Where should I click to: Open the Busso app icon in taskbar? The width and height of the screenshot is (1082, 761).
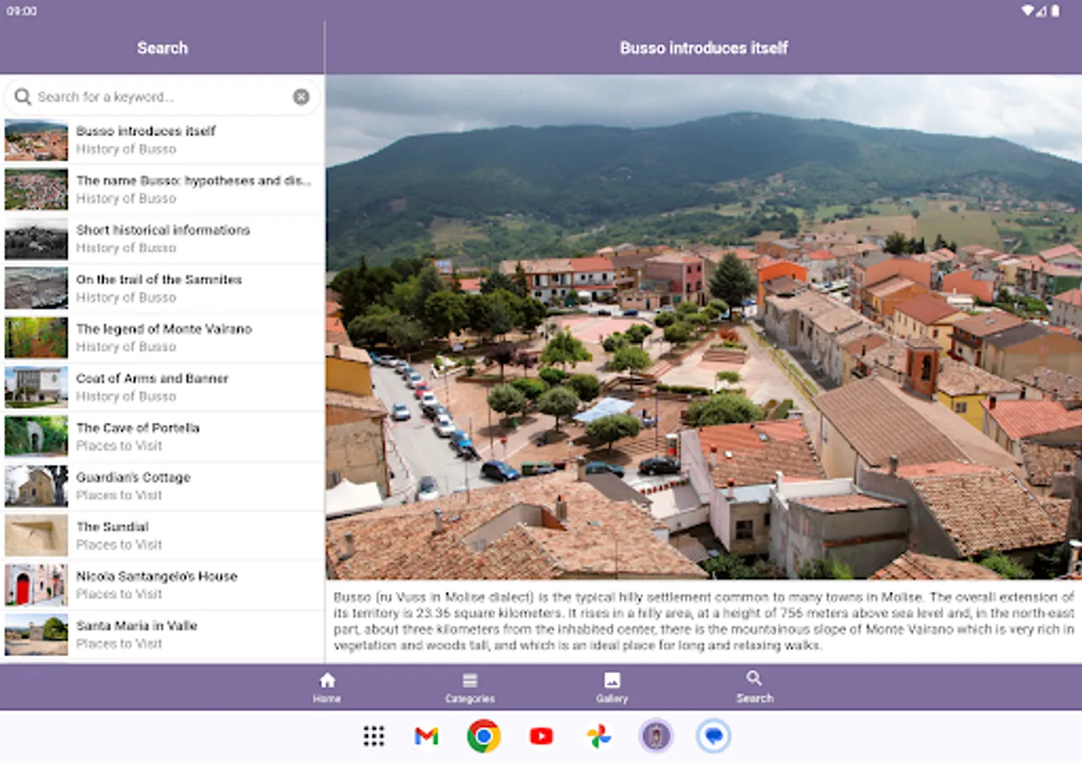click(x=656, y=736)
